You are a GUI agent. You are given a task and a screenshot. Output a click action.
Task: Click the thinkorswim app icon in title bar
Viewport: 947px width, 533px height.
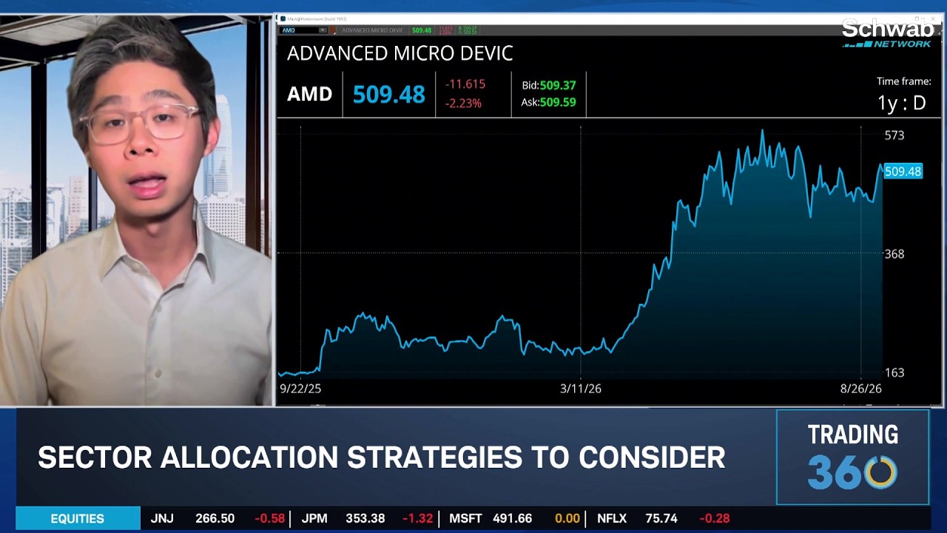(283, 19)
